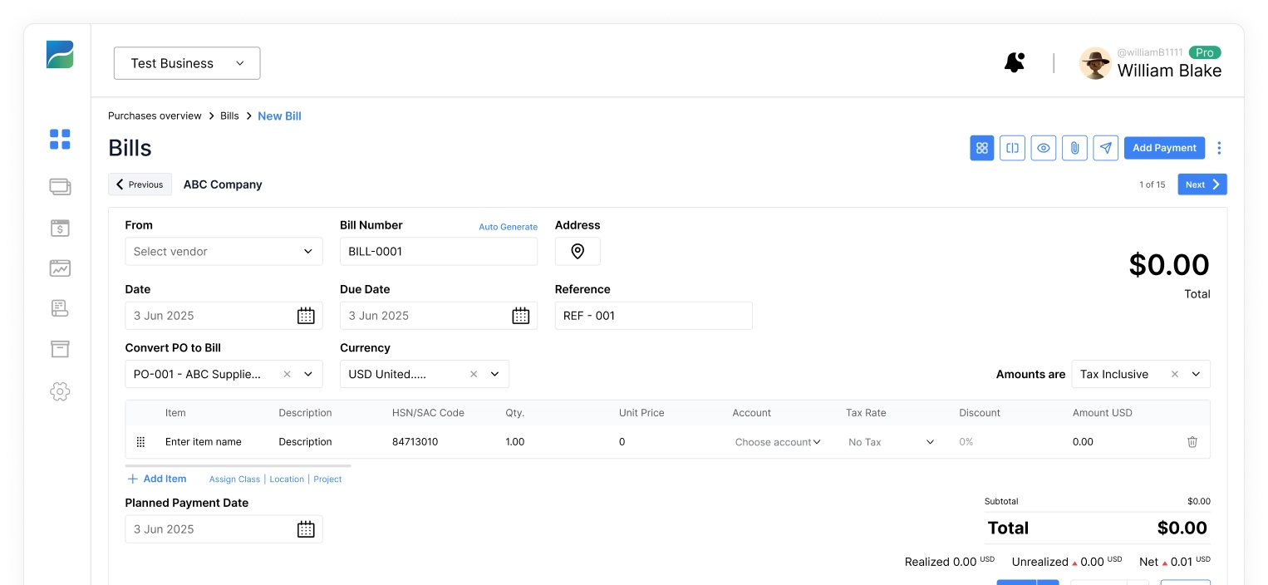The height and width of the screenshot is (585, 1268).
Task: Click the Bills breadcrumb link
Action: (229, 116)
